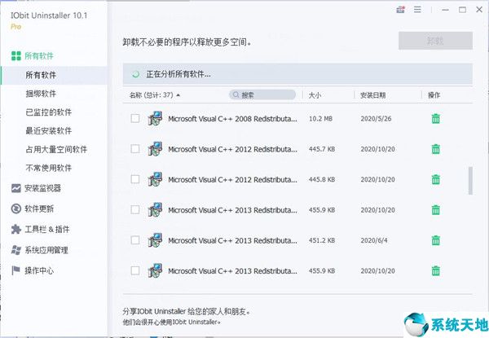Select the 2020/6/4 install date cell
Screen dimensions: 489x338
[x=374, y=240]
